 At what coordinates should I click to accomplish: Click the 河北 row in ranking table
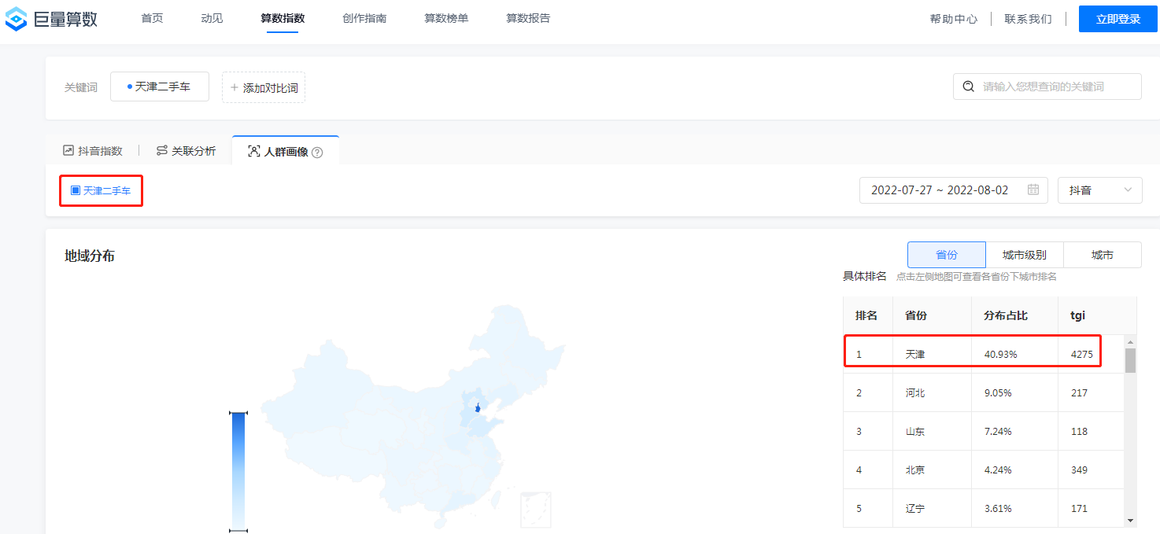pyautogui.click(x=984, y=392)
